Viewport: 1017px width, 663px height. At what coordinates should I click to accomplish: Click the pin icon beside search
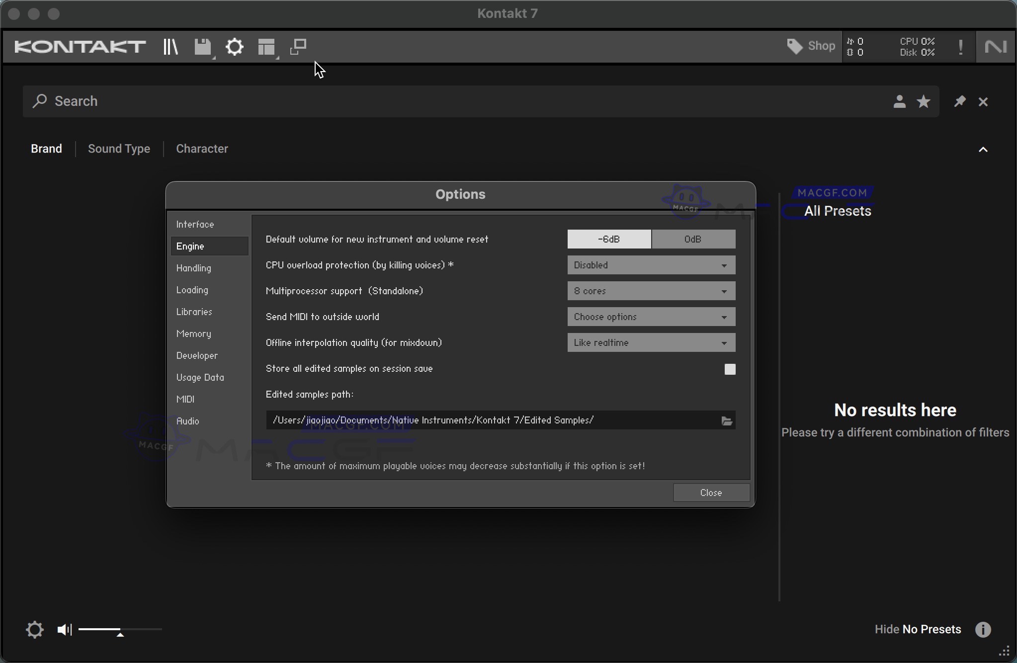tap(959, 101)
